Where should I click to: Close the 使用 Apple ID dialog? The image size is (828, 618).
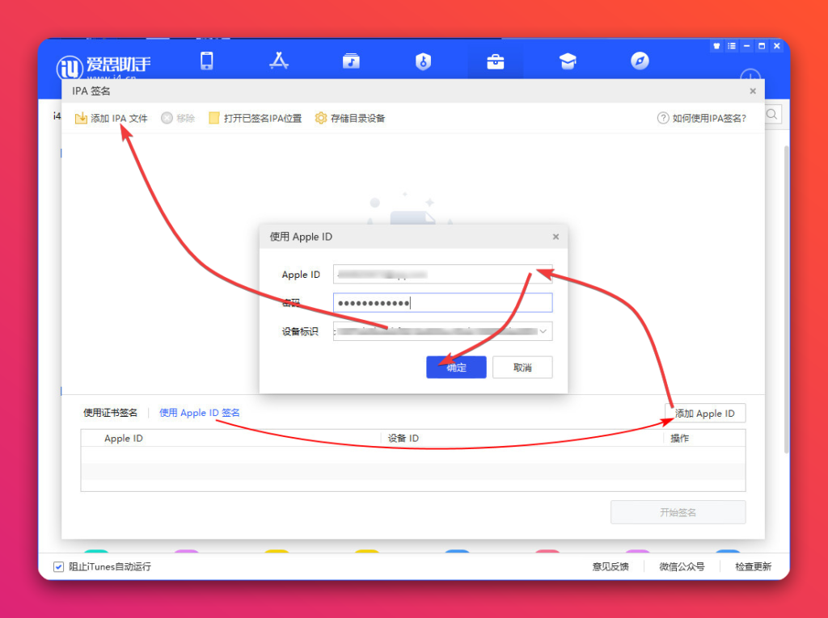pyautogui.click(x=556, y=237)
